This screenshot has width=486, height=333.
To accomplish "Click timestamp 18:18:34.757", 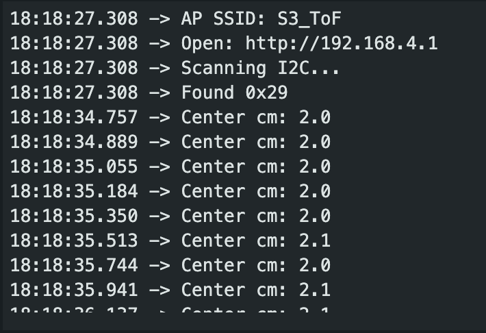I will 74,117.
